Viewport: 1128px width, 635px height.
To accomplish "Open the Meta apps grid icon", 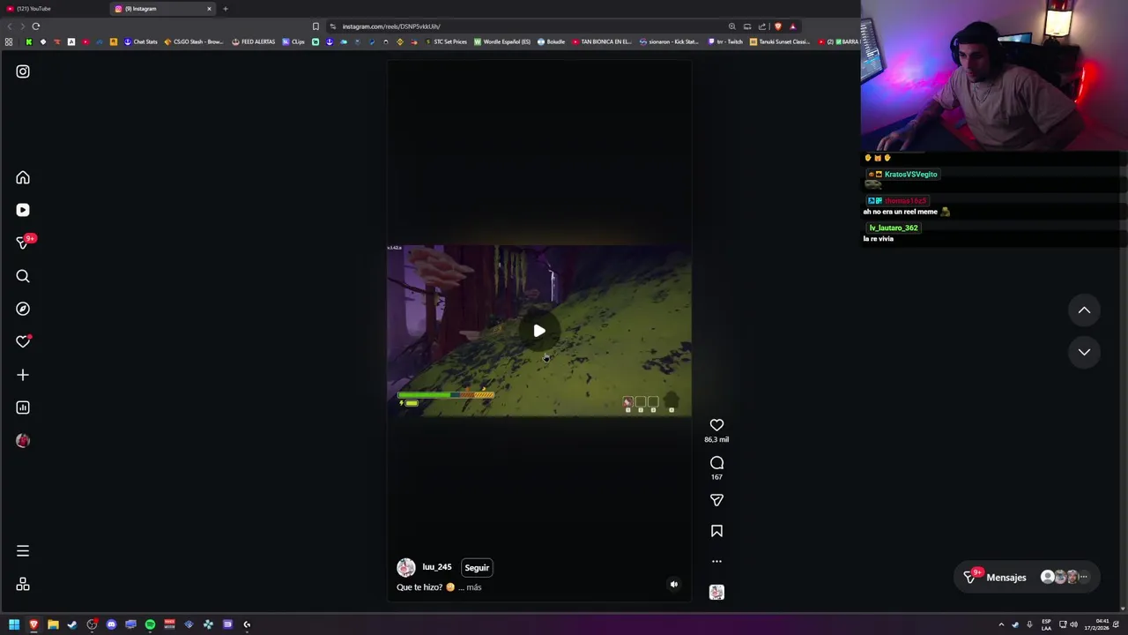I will (23, 585).
